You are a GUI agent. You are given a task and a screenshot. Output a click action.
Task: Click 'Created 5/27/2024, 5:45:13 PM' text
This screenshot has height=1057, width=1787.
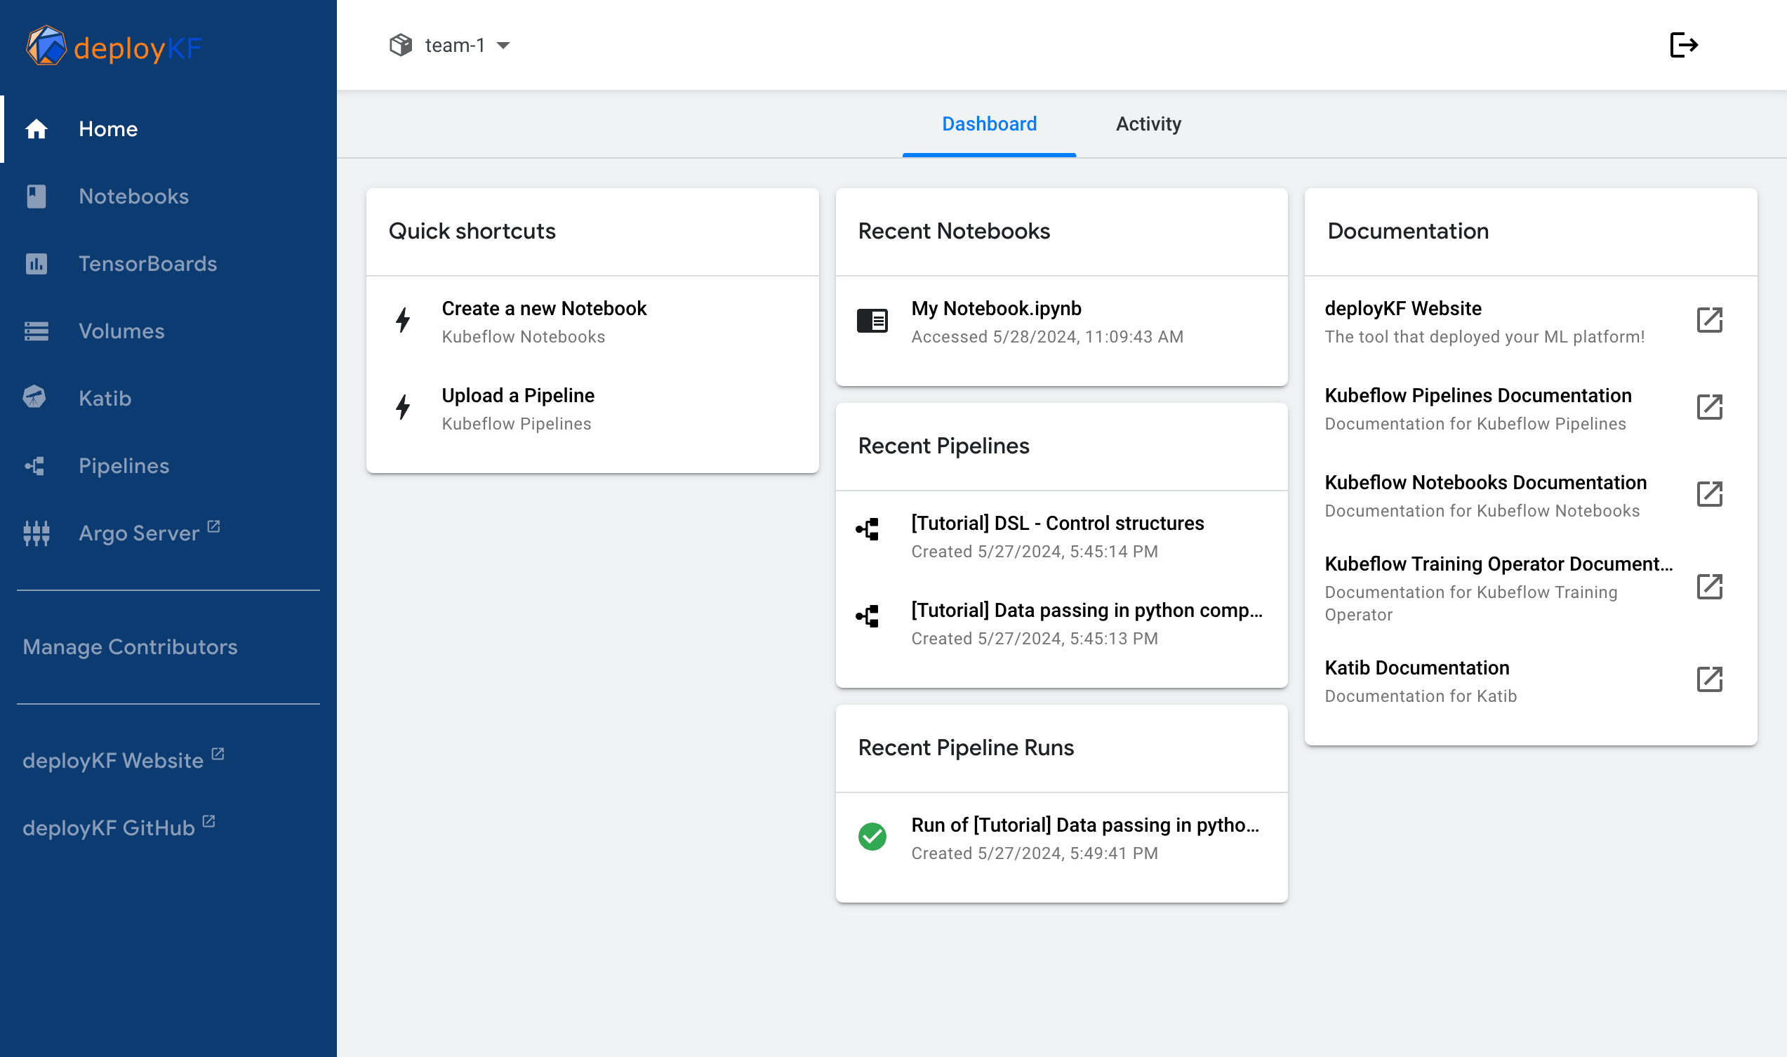point(1034,639)
